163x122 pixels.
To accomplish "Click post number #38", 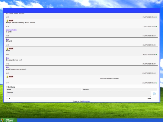I will pos(8,27).
